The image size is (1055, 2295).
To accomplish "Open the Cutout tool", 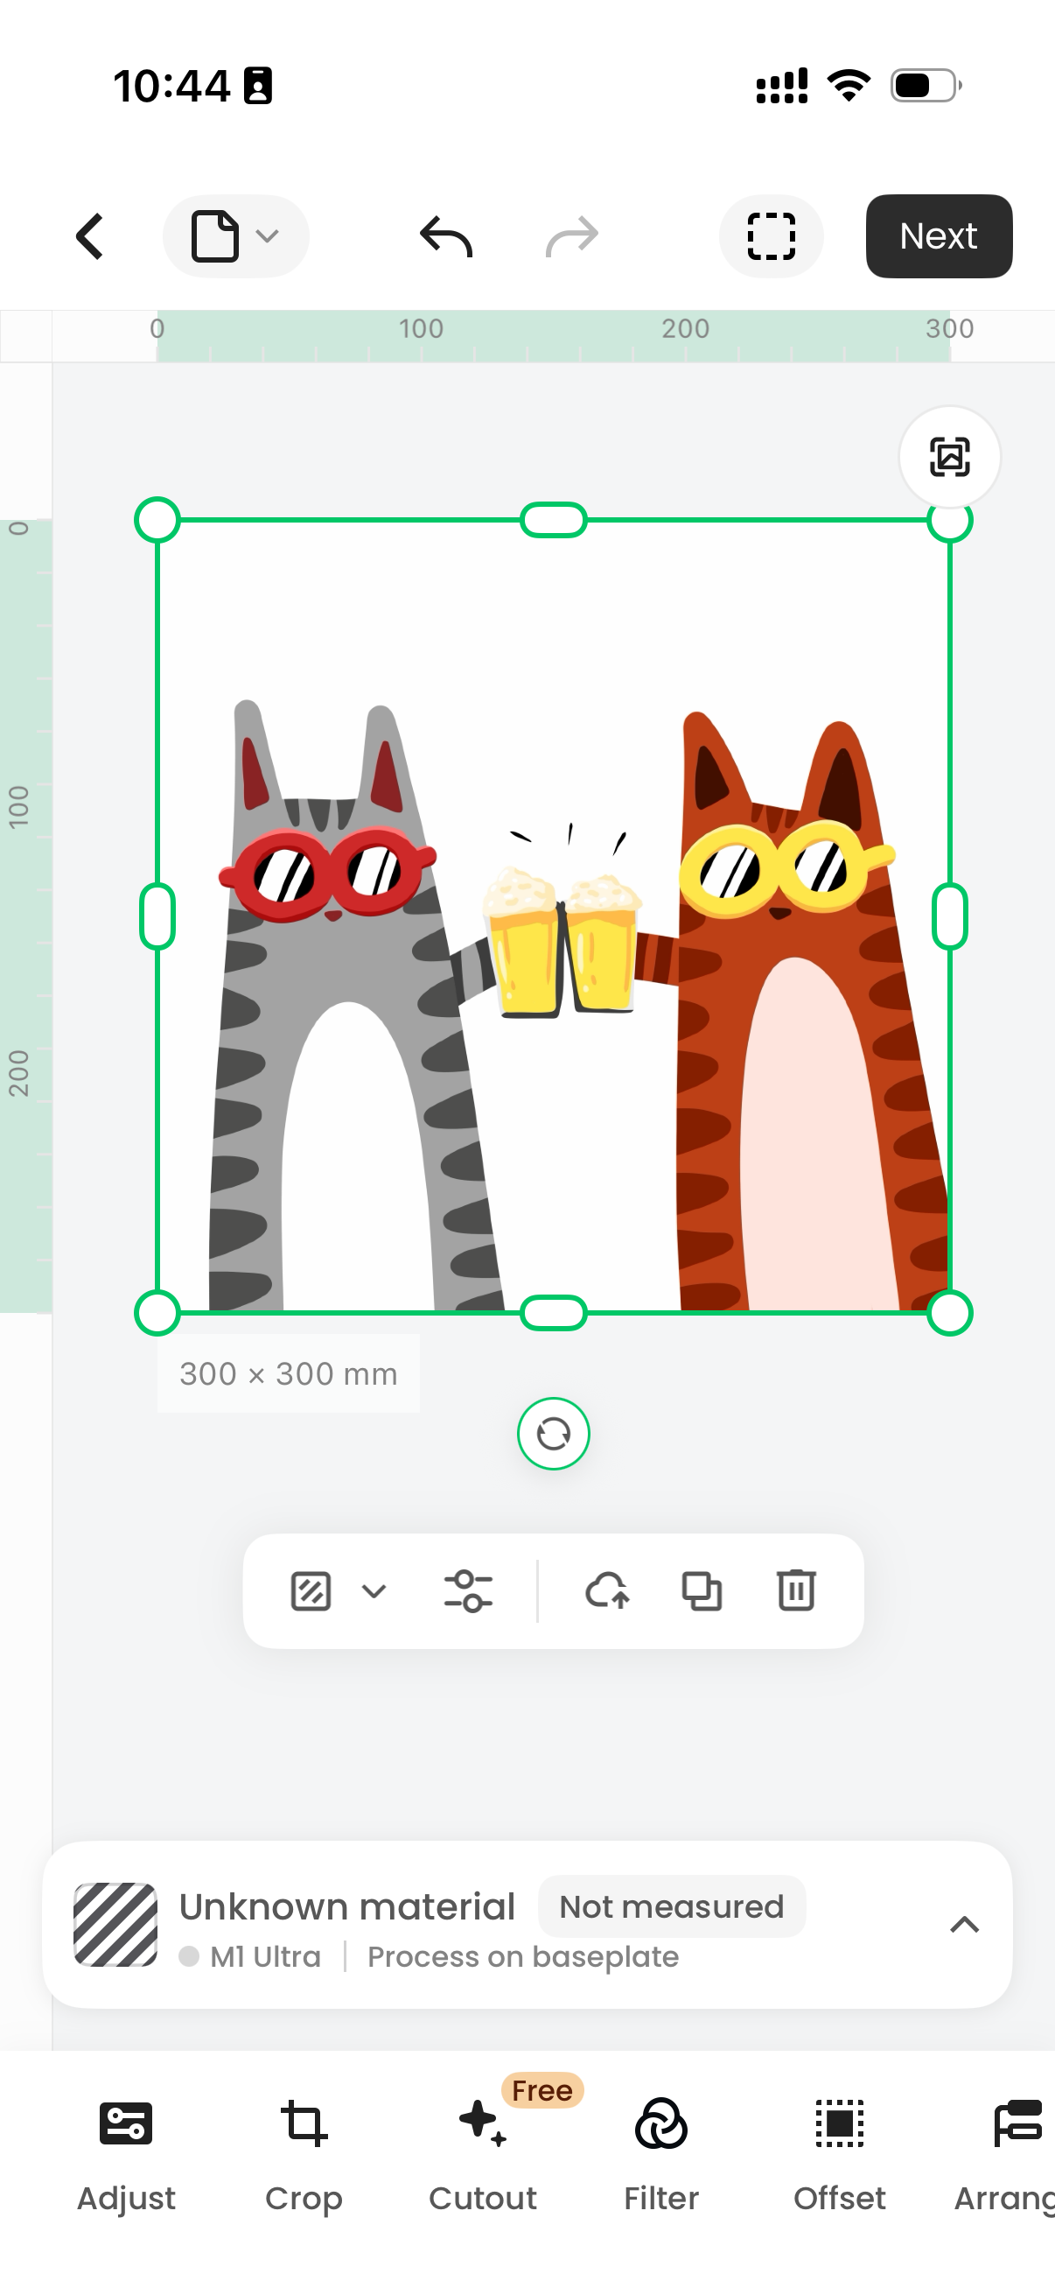I will [x=484, y=2156].
